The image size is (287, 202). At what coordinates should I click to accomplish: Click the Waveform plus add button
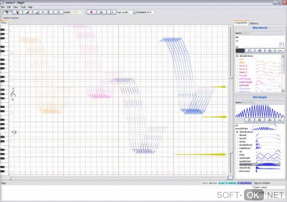pos(270,51)
